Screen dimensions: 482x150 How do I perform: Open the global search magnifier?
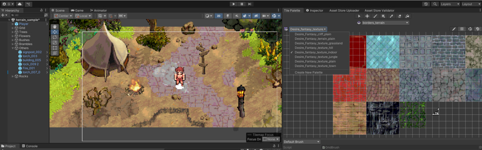point(435,4)
